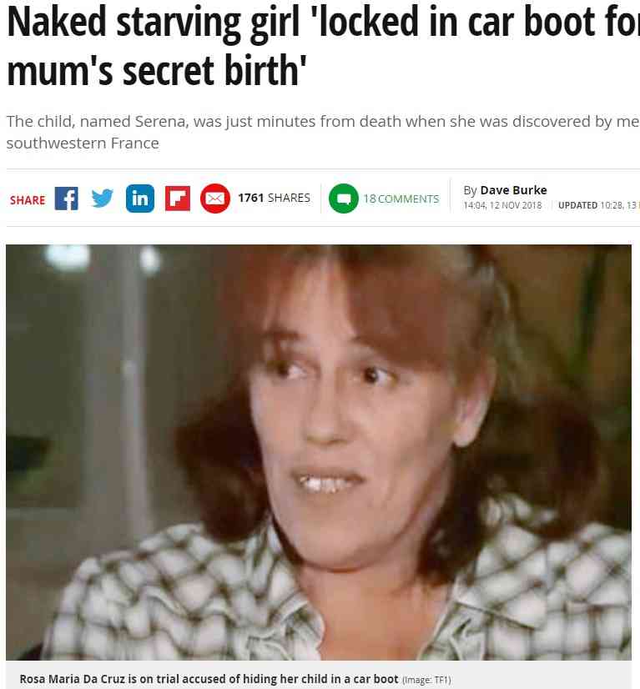Open the main article photo
Viewport: 640px width, 689px height.
(319, 452)
